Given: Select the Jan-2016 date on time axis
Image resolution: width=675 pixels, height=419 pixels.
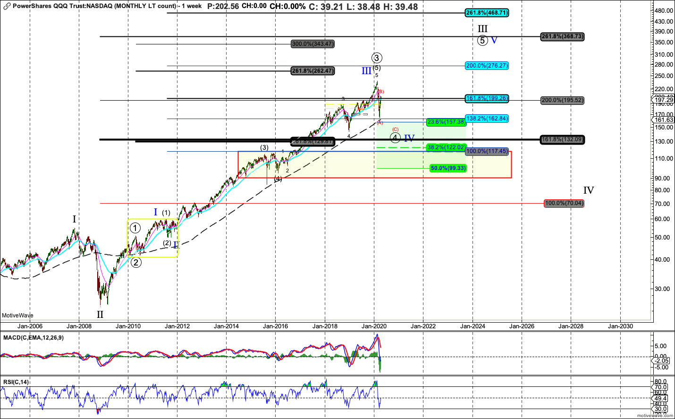Looking at the screenshot, I should click(x=276, y=326).
